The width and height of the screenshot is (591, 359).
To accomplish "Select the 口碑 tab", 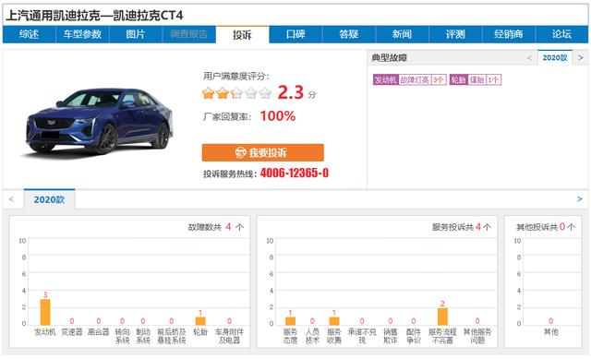I will [x=295, y=34].
